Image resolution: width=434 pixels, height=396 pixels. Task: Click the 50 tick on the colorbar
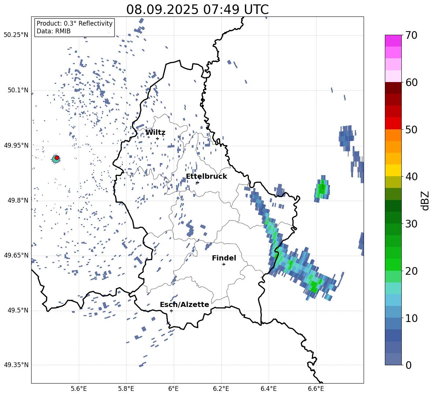coord(411,129)
